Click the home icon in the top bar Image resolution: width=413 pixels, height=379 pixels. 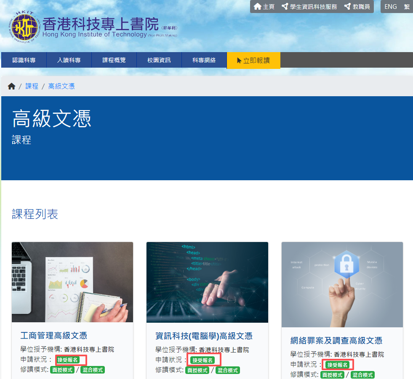[258, 6]
